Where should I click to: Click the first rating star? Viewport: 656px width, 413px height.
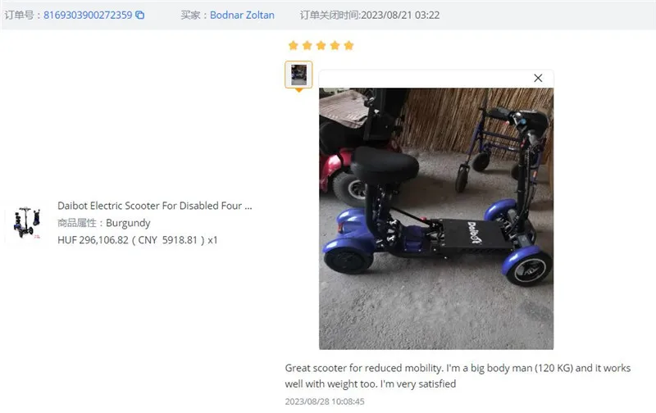pyautogui.click(x=294, y=45)
